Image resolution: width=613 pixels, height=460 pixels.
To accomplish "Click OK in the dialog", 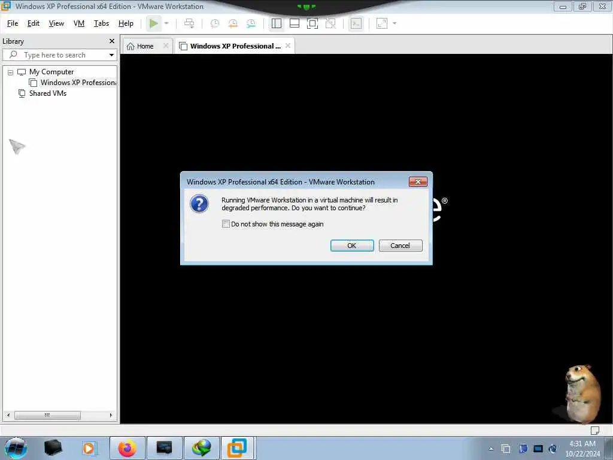I will pyautogui.click(x=352, y=246).
